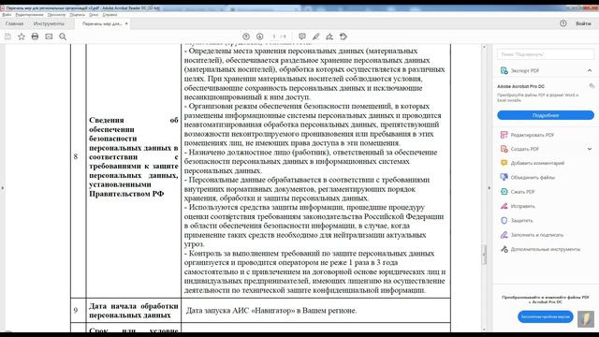Screen dimensions: 599x337
Task: Expand the Создать PDF section chevron
Action: click(x=590, y=149)
